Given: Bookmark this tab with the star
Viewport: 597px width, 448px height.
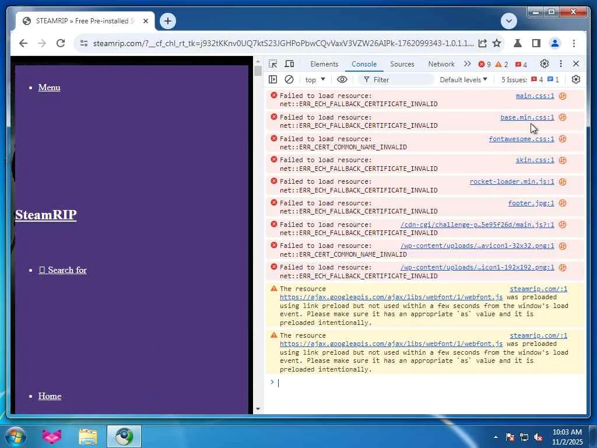Looking at the screenshot, I should click(x=497, y=43).
